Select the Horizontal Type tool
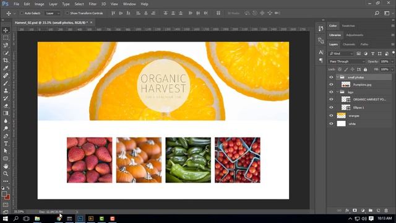 (x=6, y=144)
